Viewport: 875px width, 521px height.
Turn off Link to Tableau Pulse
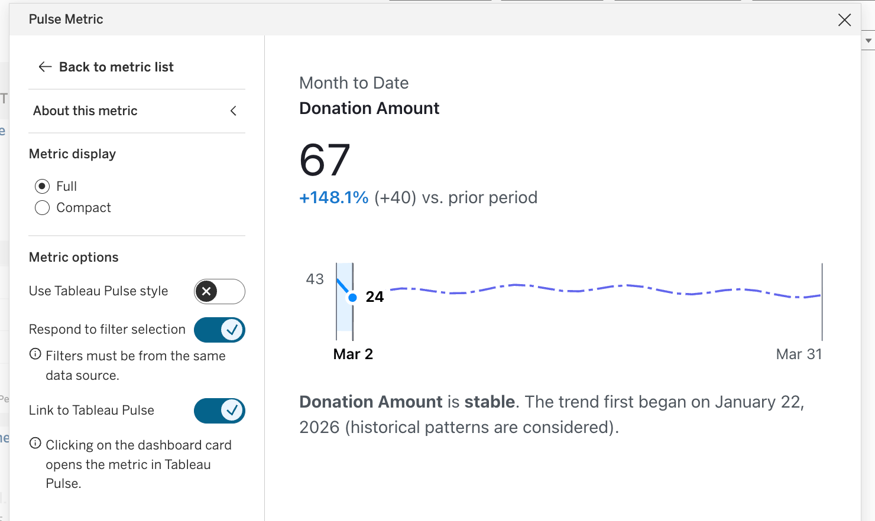[219, 411]
